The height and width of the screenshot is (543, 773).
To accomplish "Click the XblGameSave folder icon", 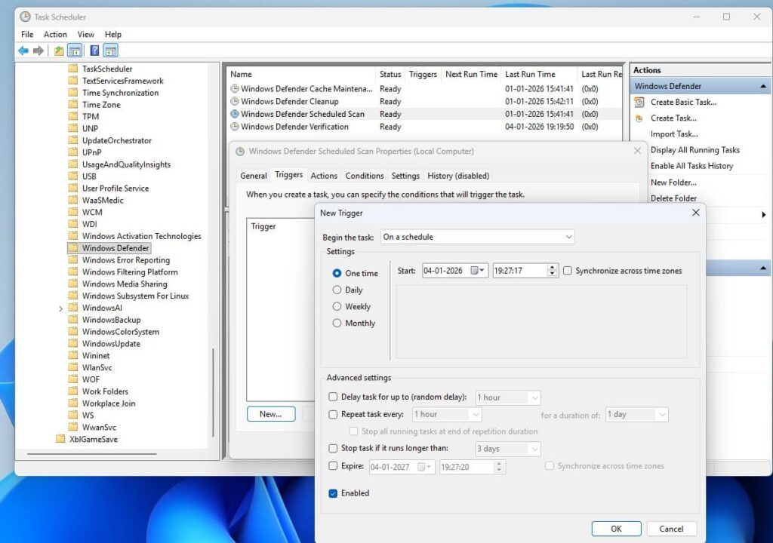I will coord(60,439).
